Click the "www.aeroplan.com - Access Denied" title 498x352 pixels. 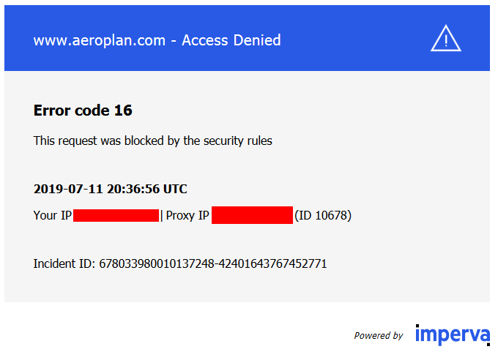tap(157, 40)
